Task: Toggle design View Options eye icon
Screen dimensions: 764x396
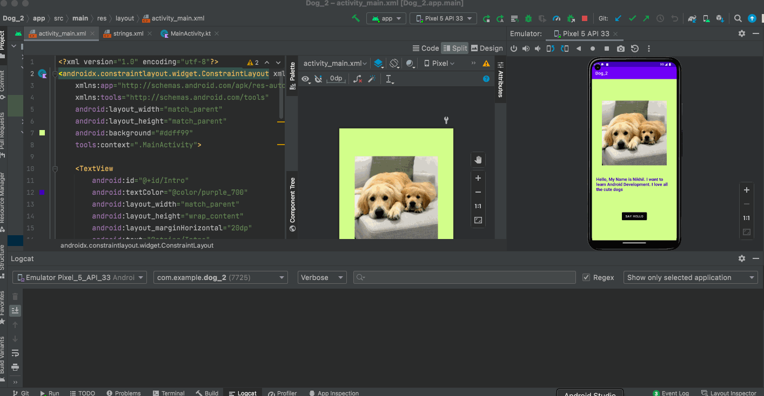Action: [x=306, y=79]
